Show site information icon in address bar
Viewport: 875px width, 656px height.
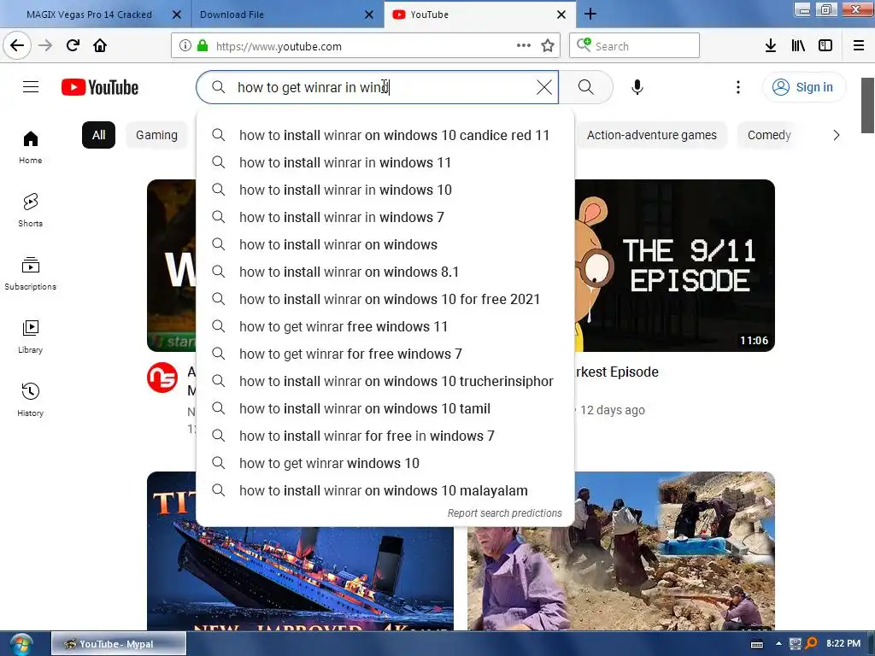(x=185, y=46)
